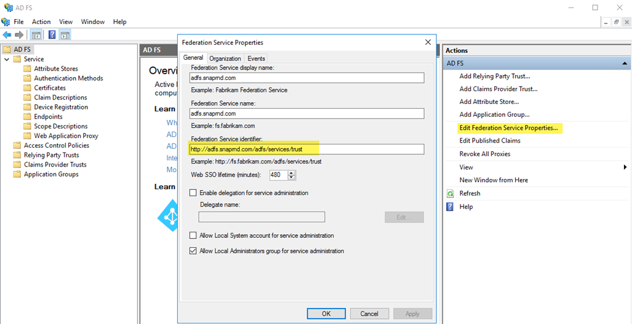Click Revoke All Proxies action

[x=485, y=154]
